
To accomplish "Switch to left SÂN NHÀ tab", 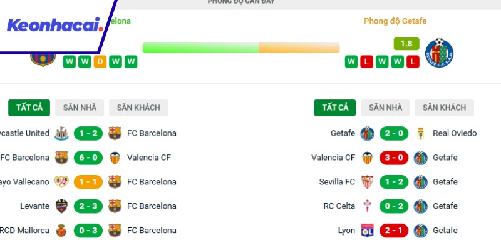I will [80, 107].
